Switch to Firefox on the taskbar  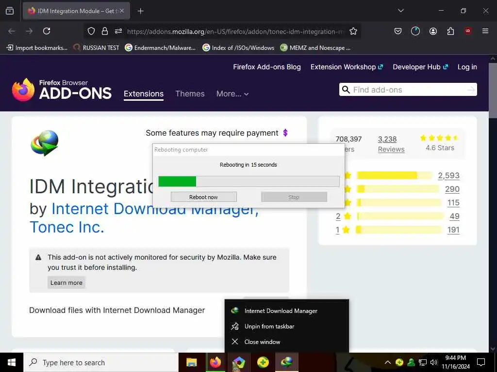215,362
